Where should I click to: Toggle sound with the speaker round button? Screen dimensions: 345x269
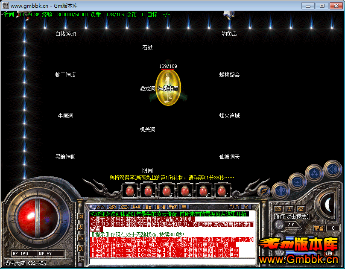333,170
